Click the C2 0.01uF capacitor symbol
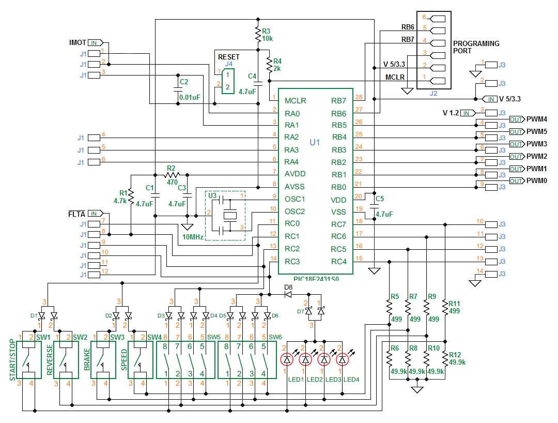558x423 pixels. 177,89
